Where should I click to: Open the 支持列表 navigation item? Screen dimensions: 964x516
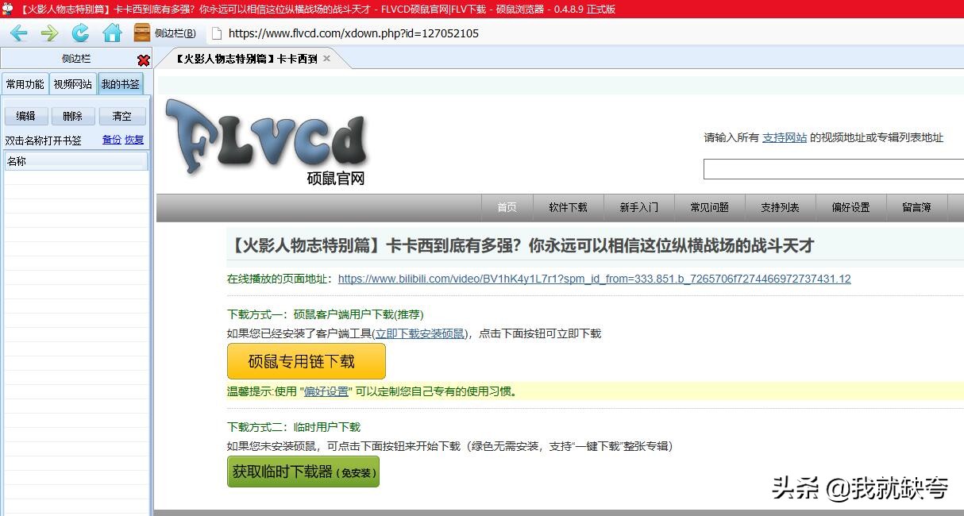click(x=781, y=207)
